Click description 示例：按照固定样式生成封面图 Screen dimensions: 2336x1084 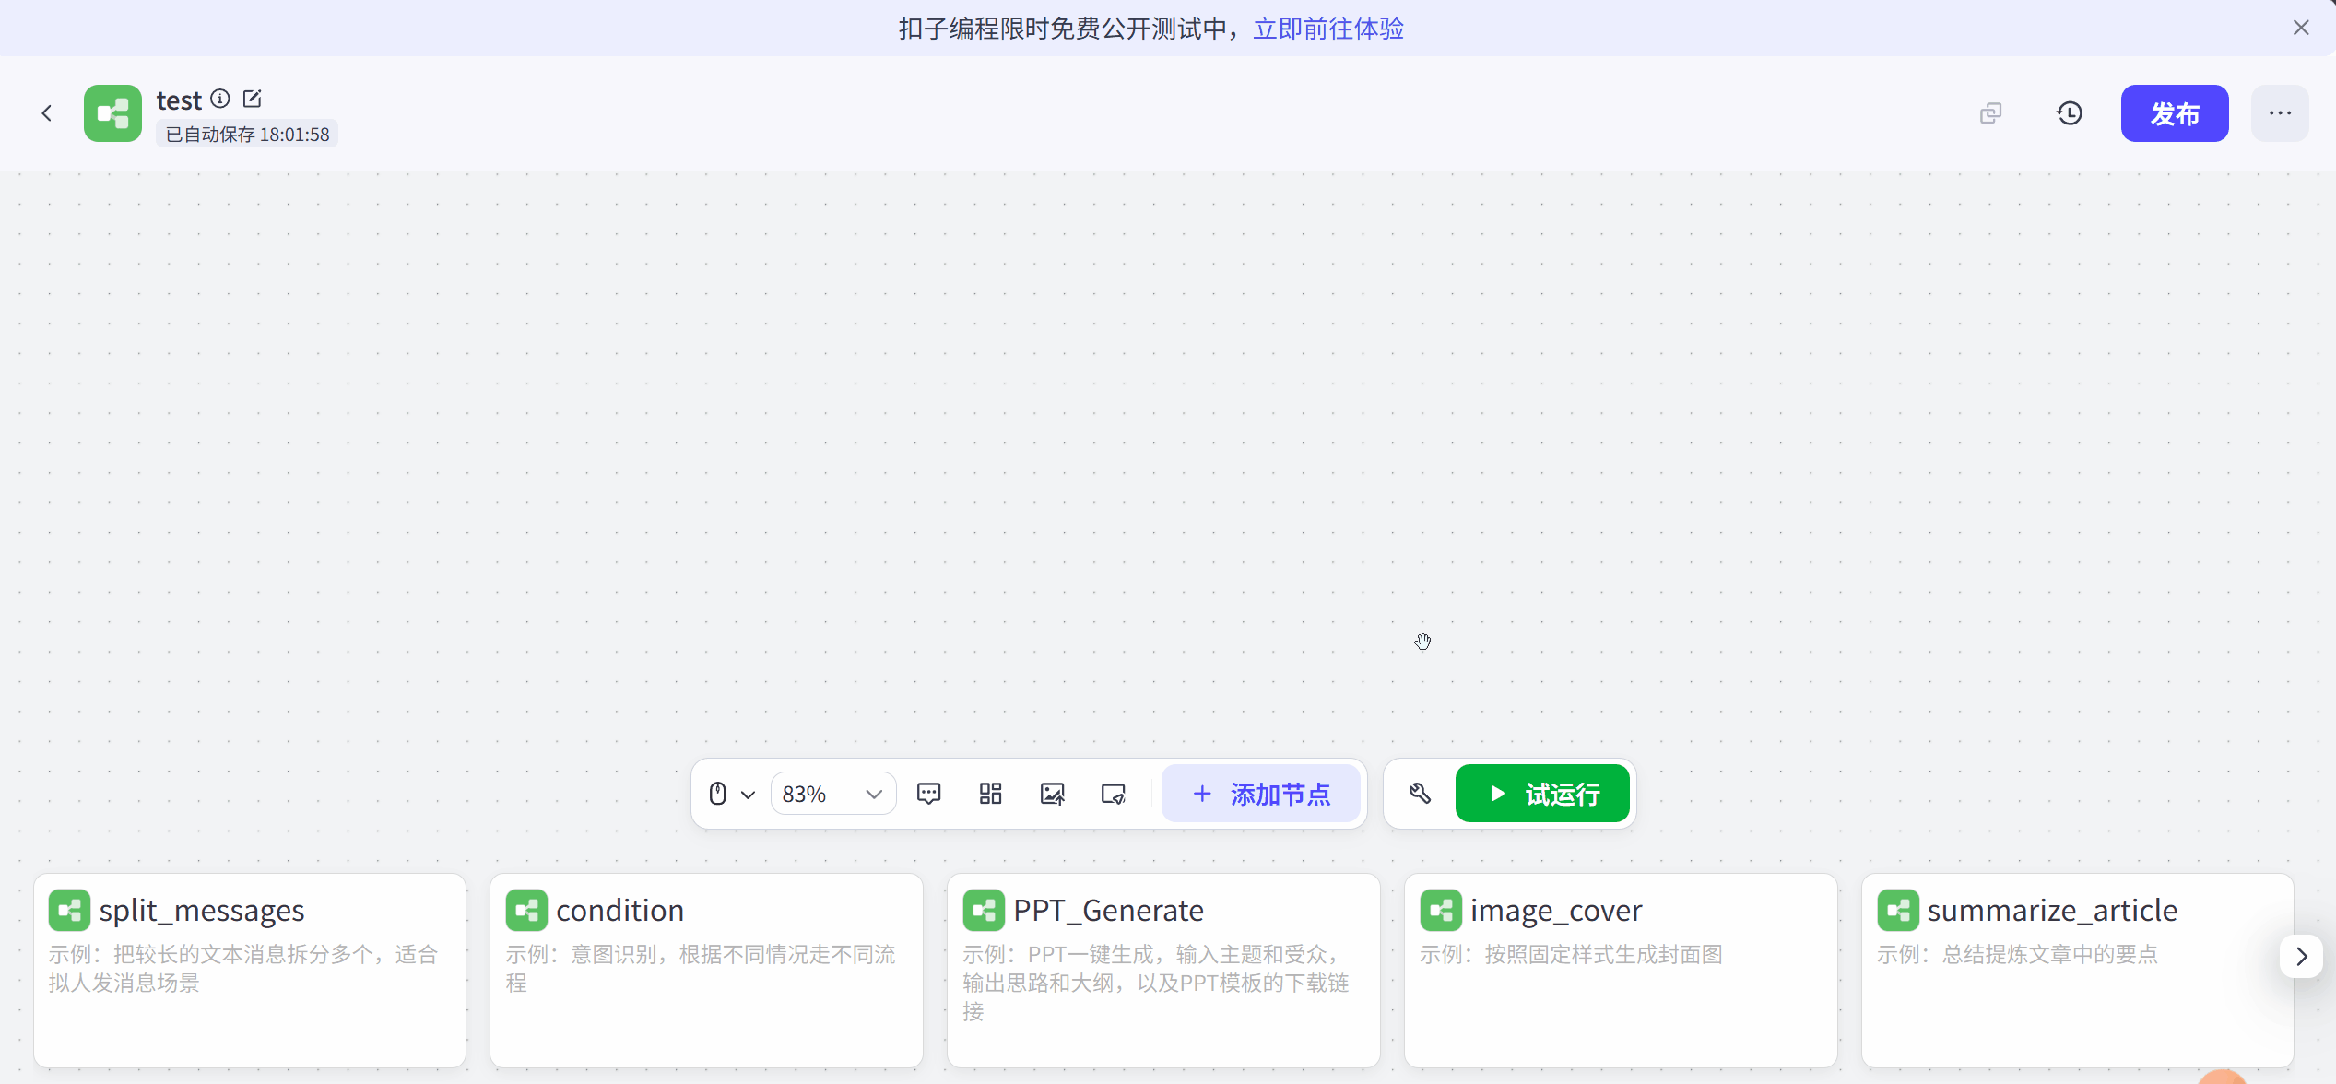pos(1571,955)
